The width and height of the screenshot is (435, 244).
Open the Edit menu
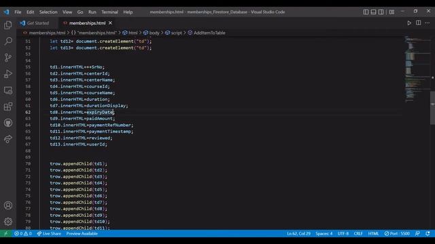[x=30, y=12]
